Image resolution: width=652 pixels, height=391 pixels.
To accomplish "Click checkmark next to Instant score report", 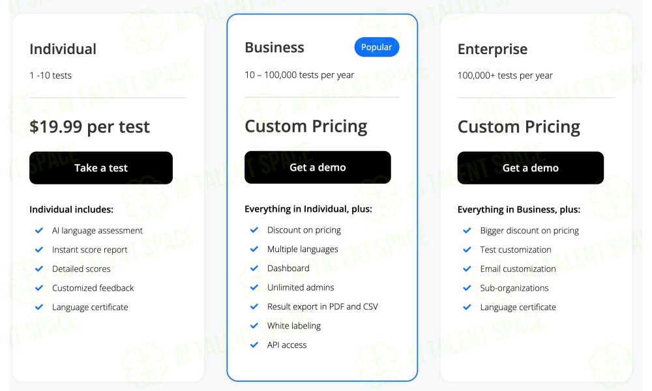I will 39,250.
